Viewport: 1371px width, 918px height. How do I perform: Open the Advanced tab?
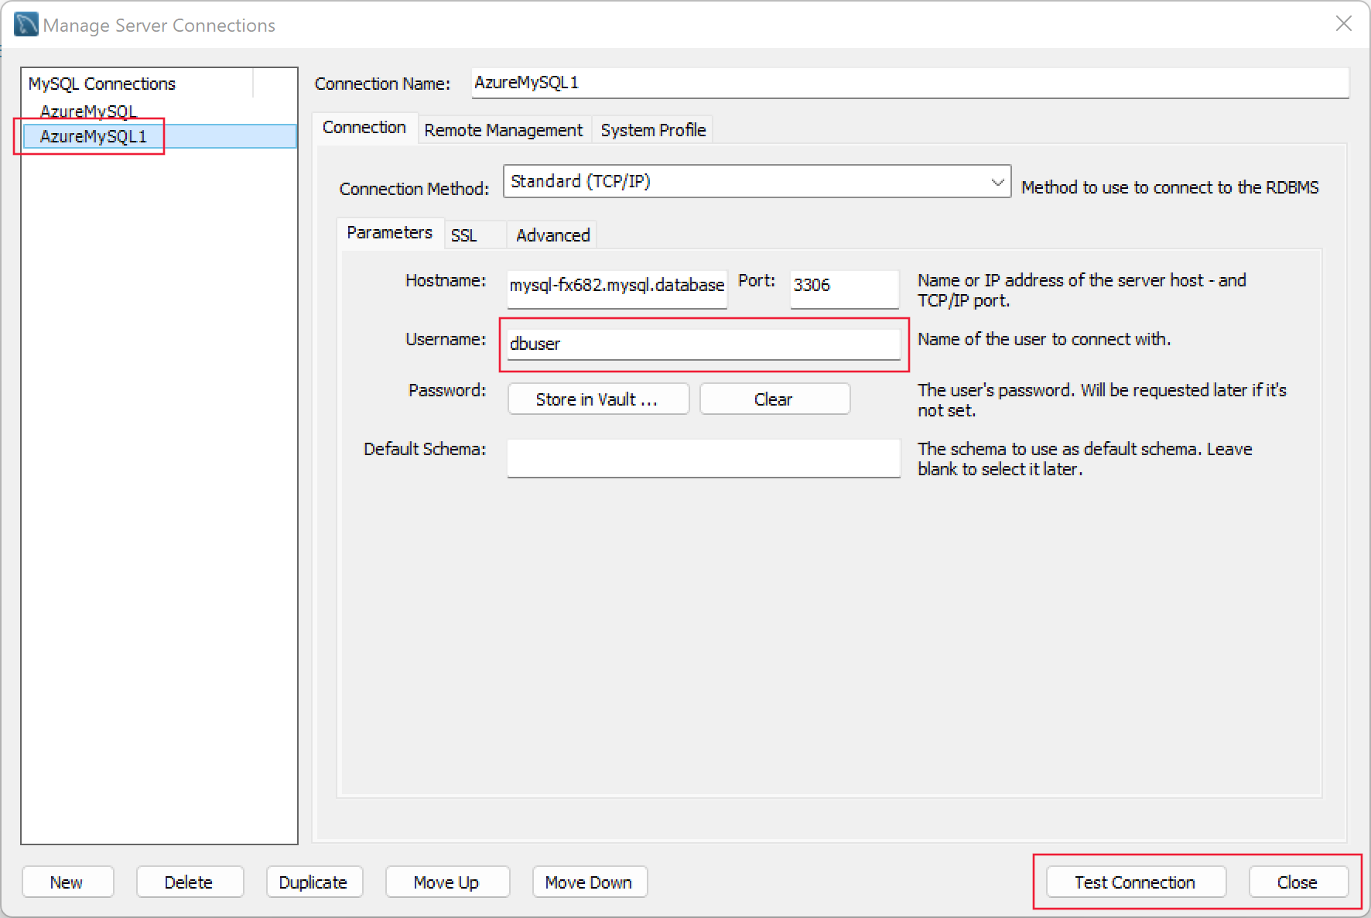[x=553, y=235]
